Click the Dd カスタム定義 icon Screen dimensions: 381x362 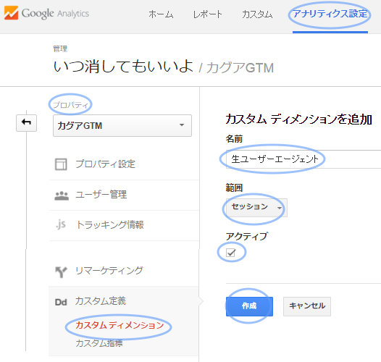click(x=61, y=302)
